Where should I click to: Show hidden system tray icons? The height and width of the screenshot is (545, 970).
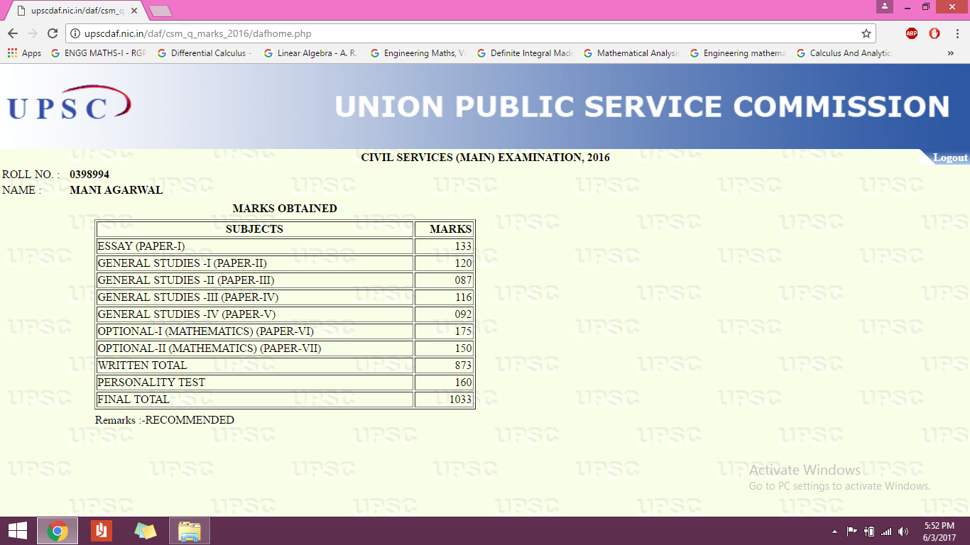click(x=834, y=532)
